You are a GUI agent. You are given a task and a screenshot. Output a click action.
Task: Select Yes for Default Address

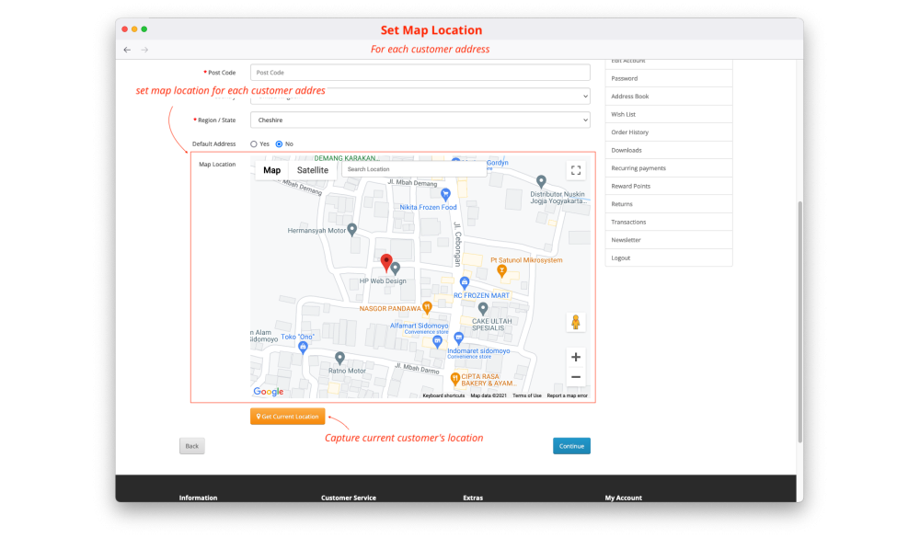pos(254,144)
